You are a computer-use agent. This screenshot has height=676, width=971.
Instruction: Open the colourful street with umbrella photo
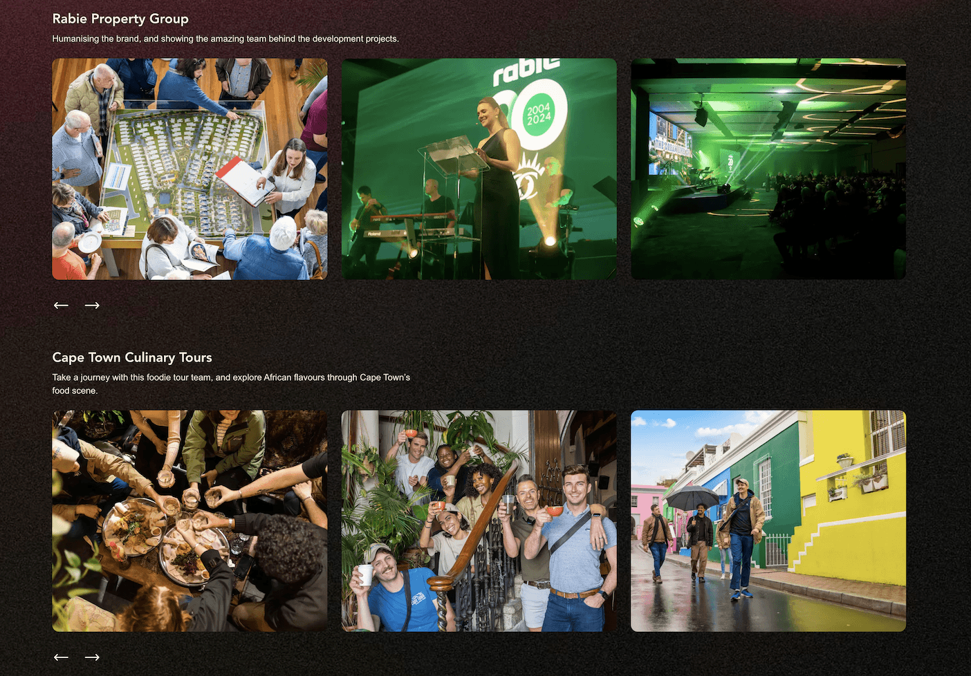(x=768, y=520)
